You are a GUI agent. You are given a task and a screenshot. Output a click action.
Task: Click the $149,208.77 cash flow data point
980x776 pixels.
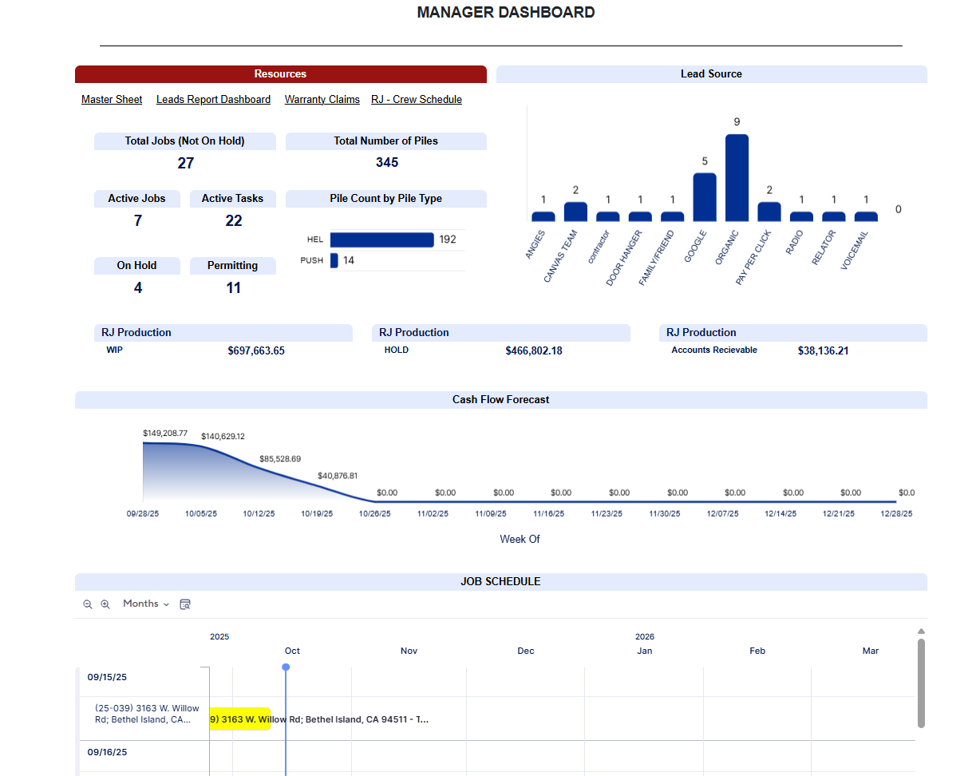point(144,442)
